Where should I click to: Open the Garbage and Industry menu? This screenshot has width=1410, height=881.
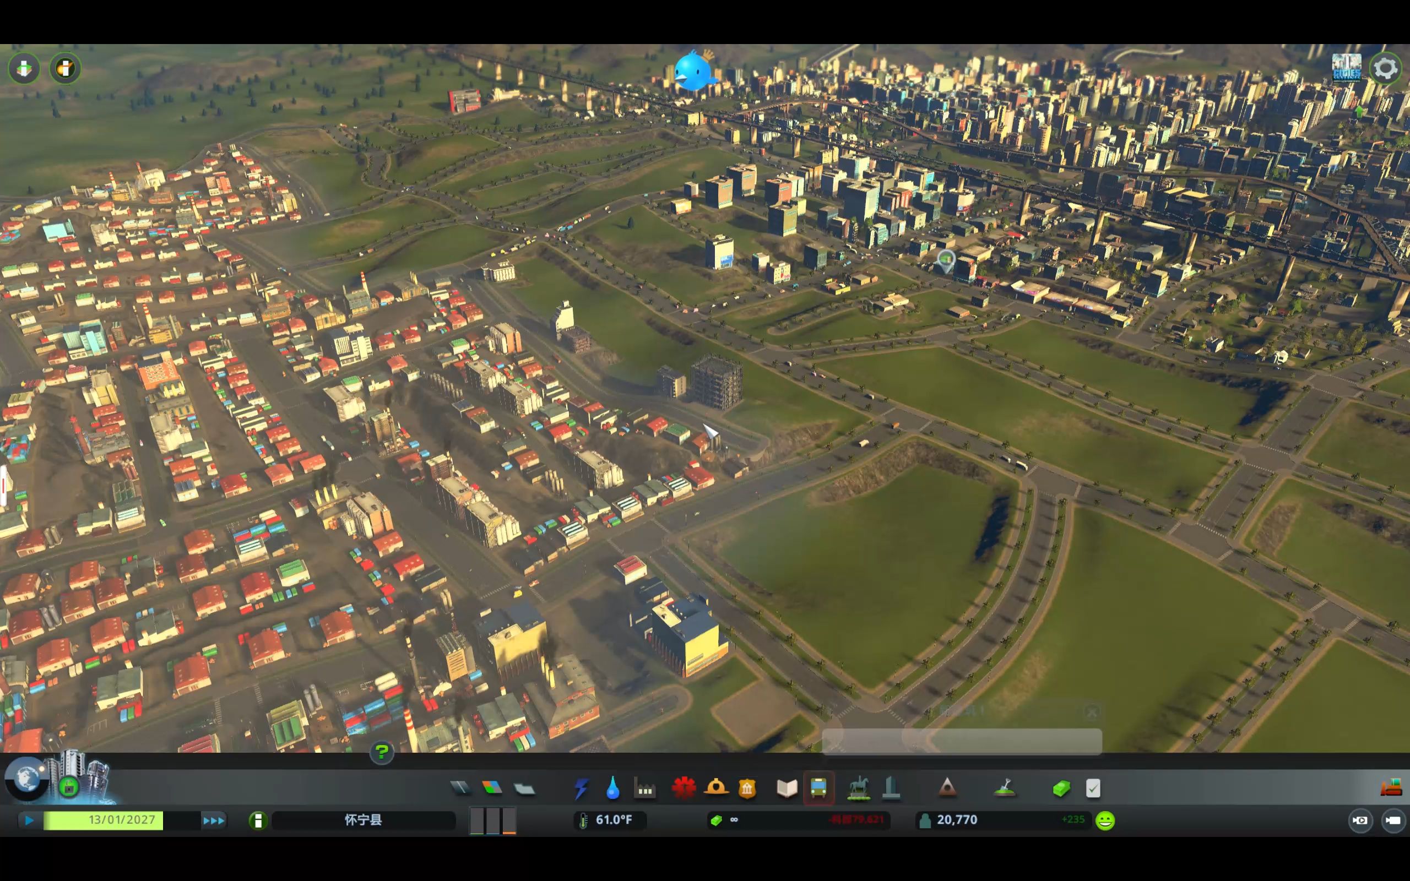pyautogui.click(x=645, y=789)
